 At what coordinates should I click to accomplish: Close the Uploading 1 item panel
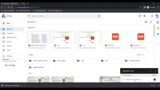click(155, 71)
